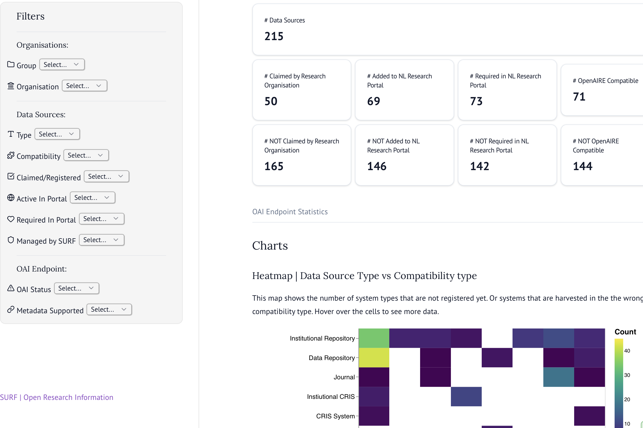Screen dimensions: 643x428
Task: Click the globe icon for Active In Portal
Action: 10,198
